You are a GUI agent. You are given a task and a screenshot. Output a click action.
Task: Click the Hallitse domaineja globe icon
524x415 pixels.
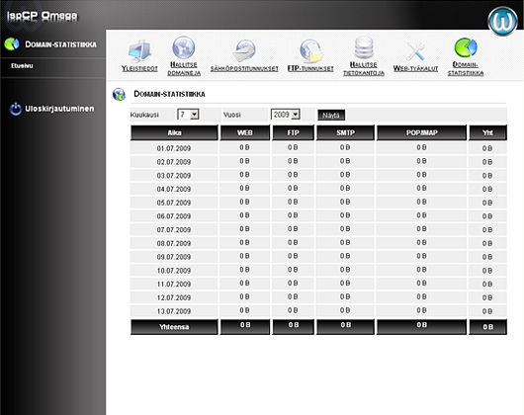[x=184, y=47]
